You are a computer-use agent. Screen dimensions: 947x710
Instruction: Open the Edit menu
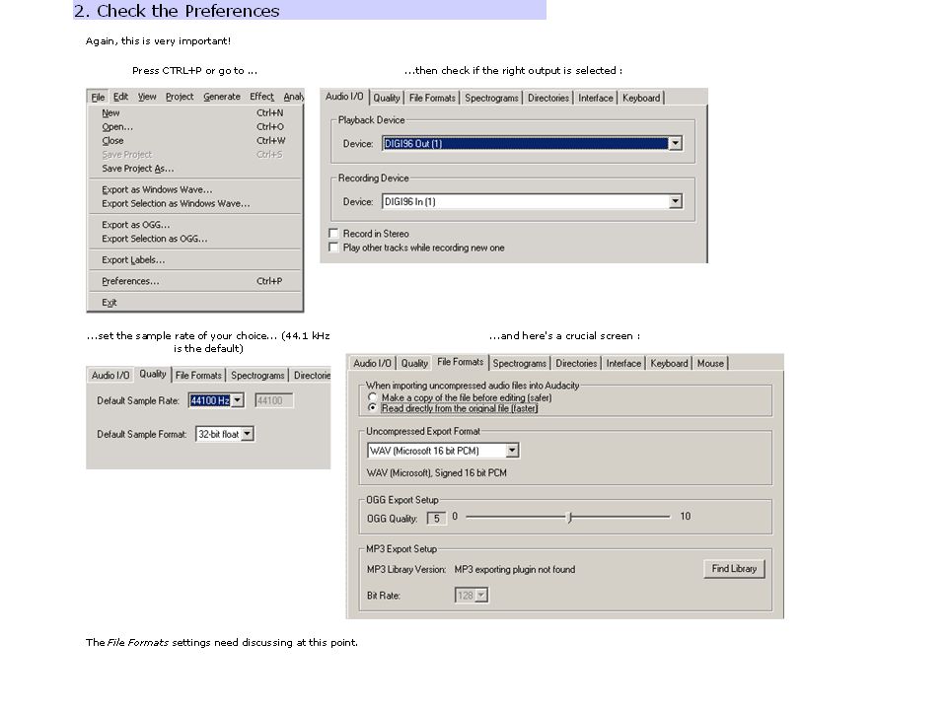(x=120, y=97)
